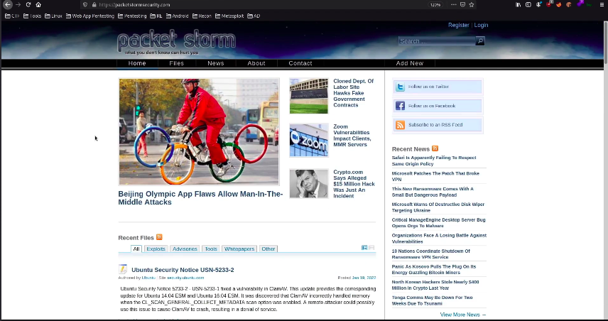Switch file list to compact view icon
Screen dimensions: 608x321
(x=371, y=248)
